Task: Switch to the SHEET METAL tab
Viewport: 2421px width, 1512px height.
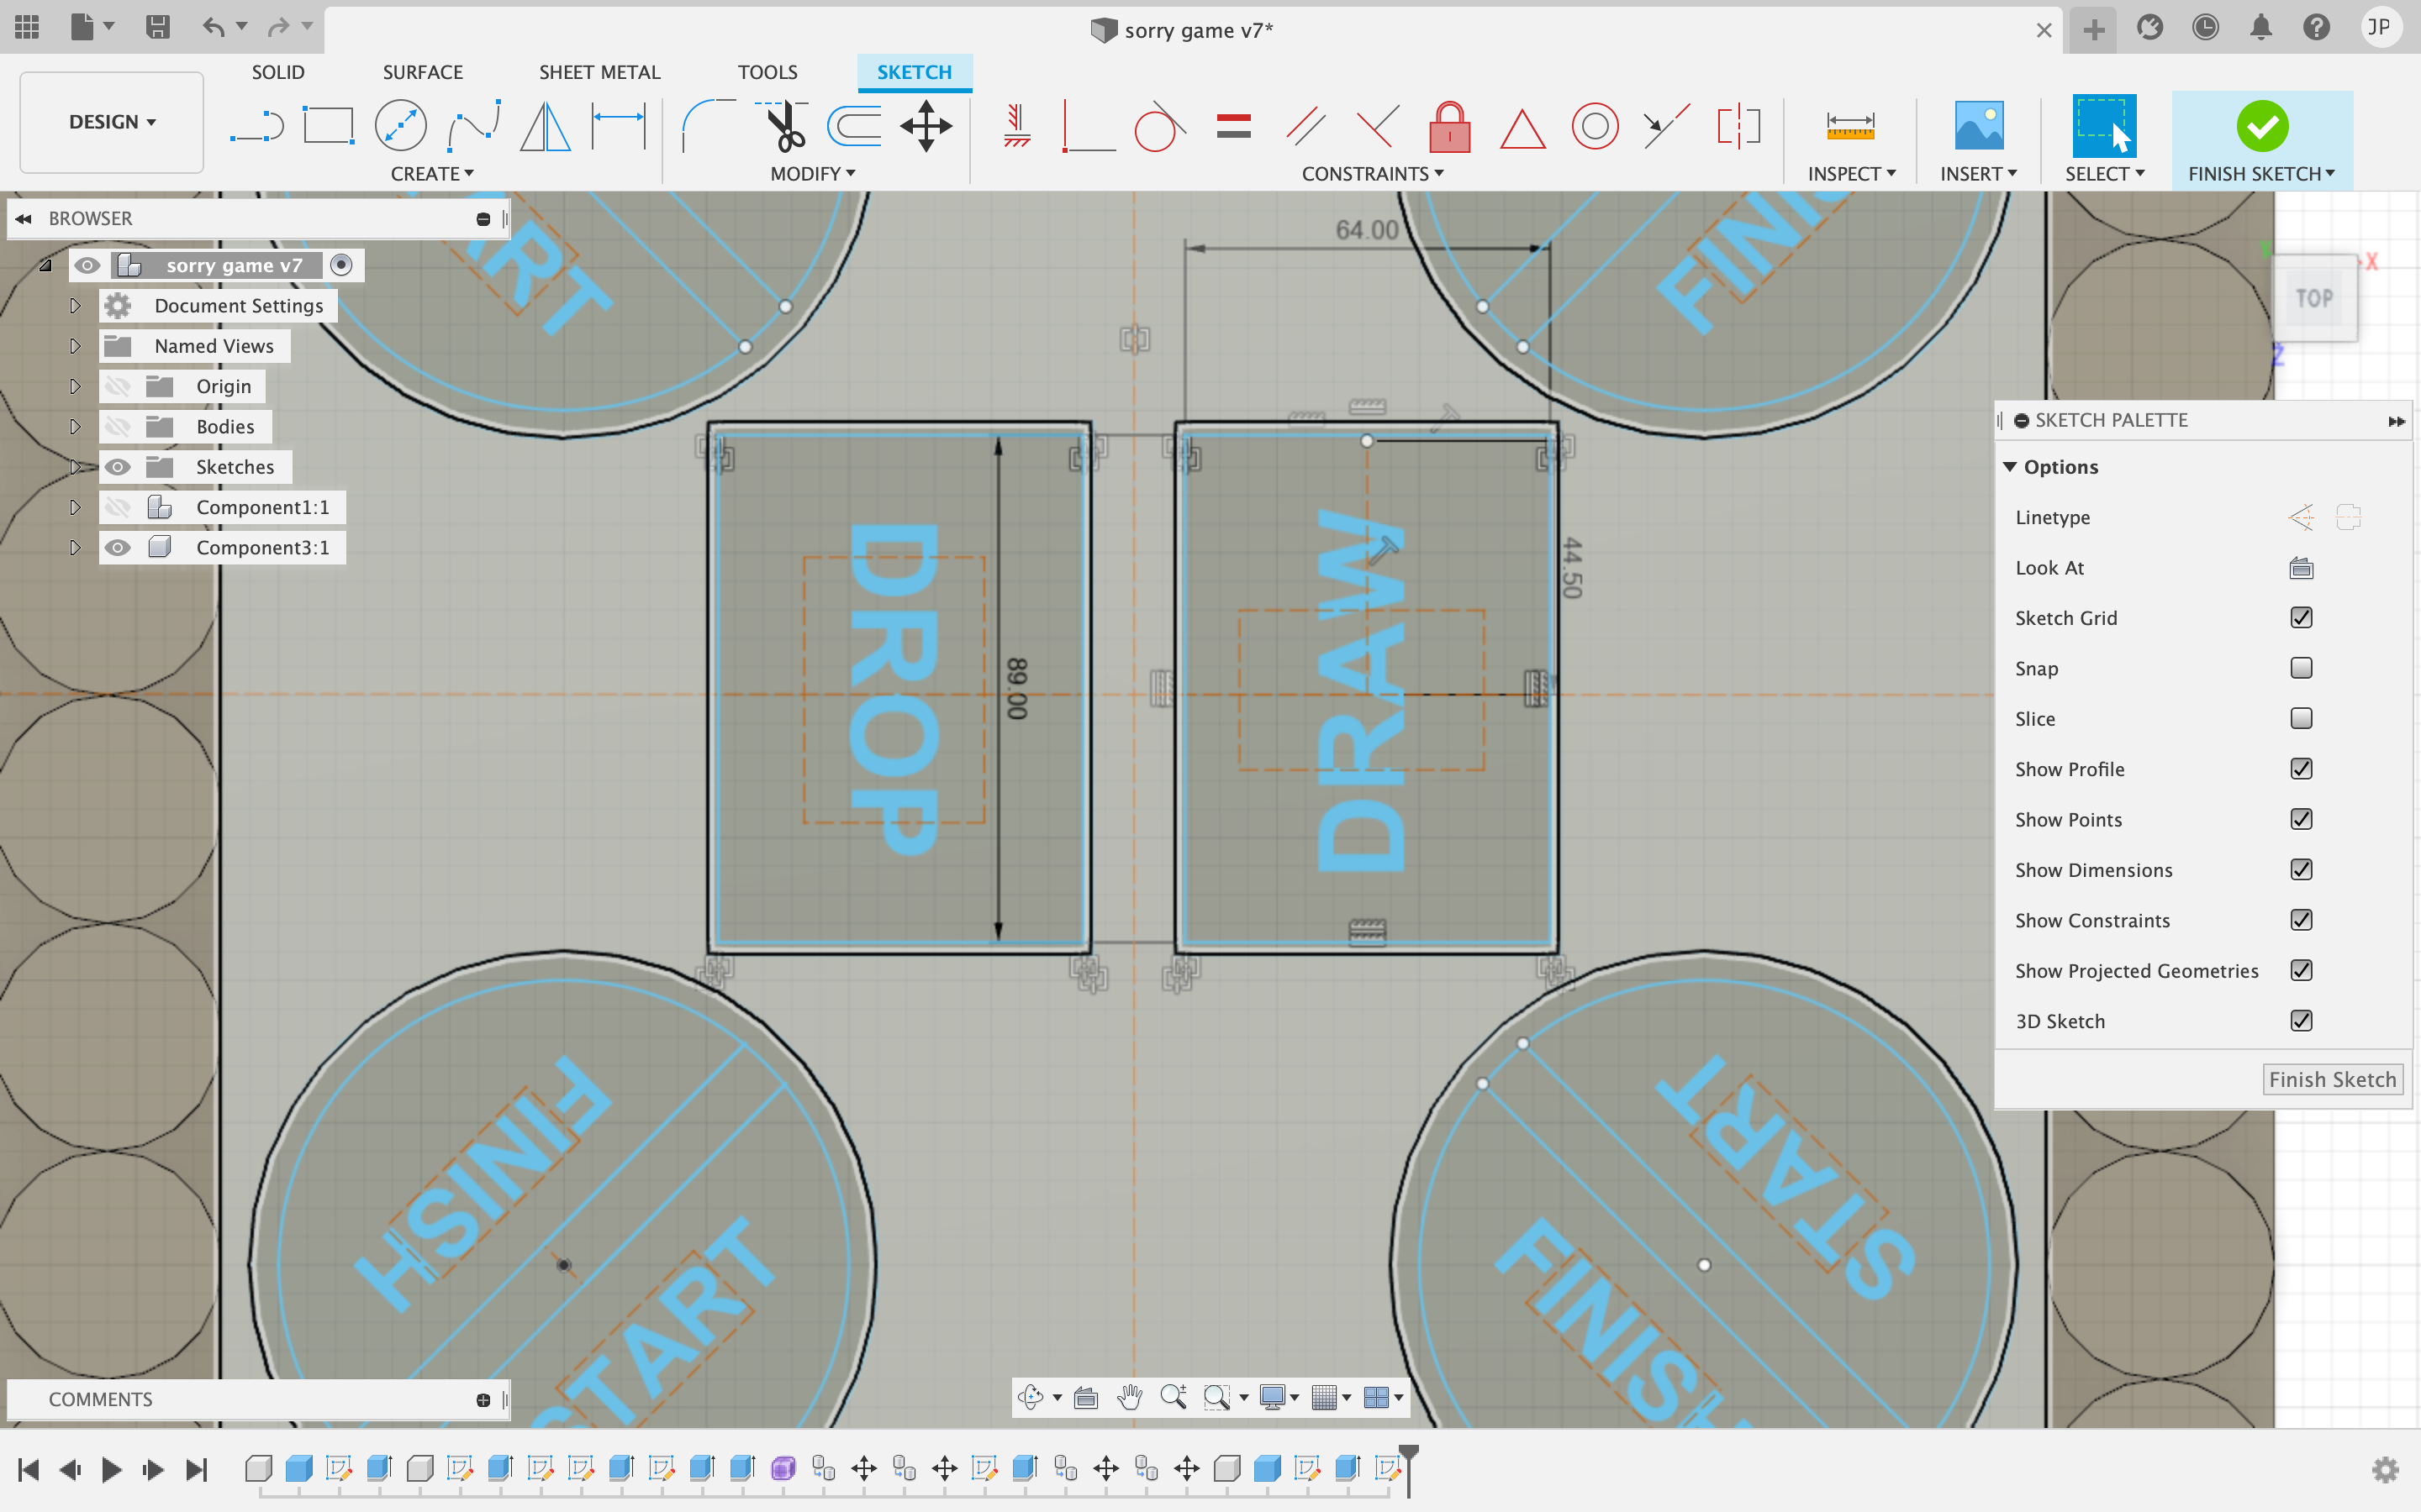Action: click(x=599, y=72)
